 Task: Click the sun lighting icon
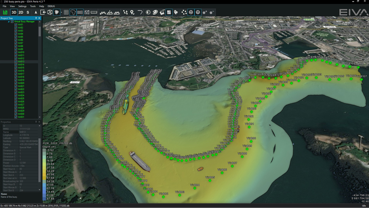pos(148,12)
